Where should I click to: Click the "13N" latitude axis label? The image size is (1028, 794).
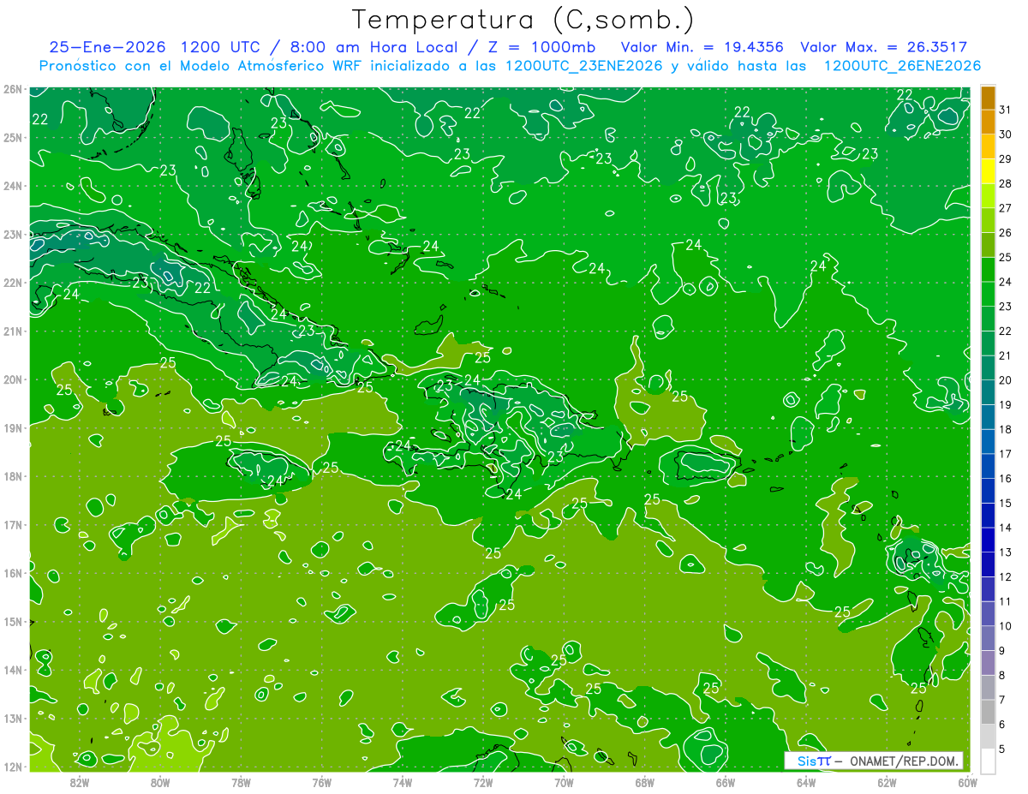point(13,718)
